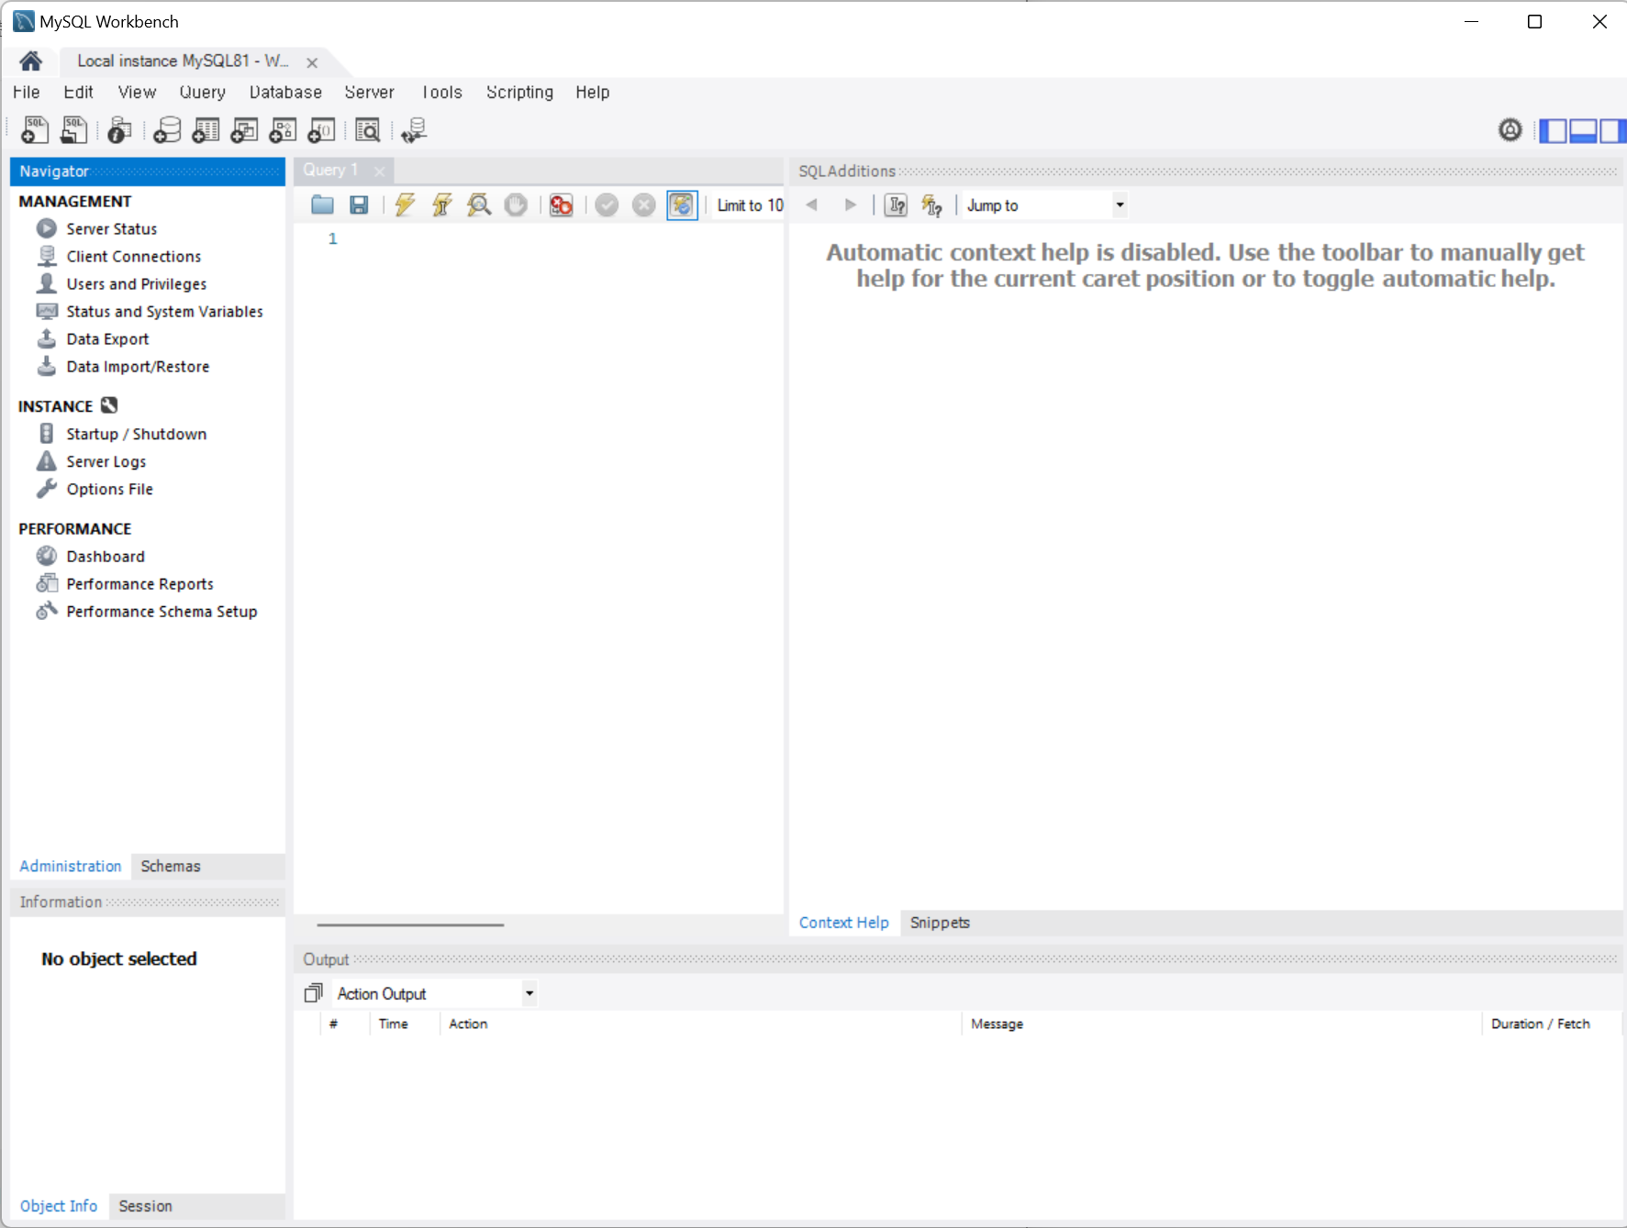Toggle automatic context help
The image size is (1627, 1228).
pyautogui.click(x=932, y=205)
